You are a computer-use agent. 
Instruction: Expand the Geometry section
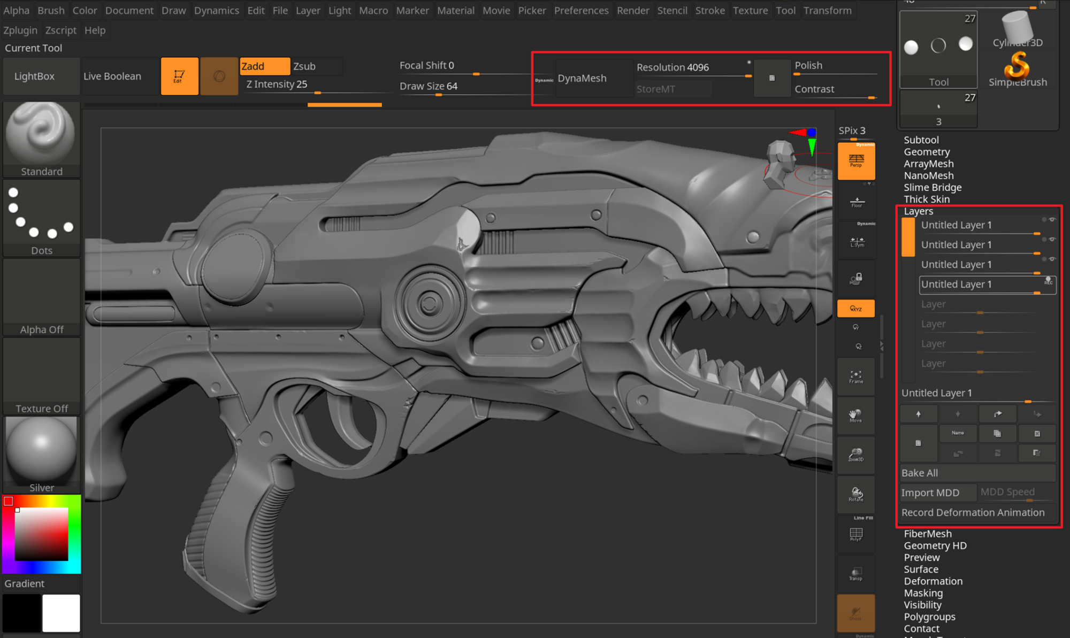click(x=927, y=152)
